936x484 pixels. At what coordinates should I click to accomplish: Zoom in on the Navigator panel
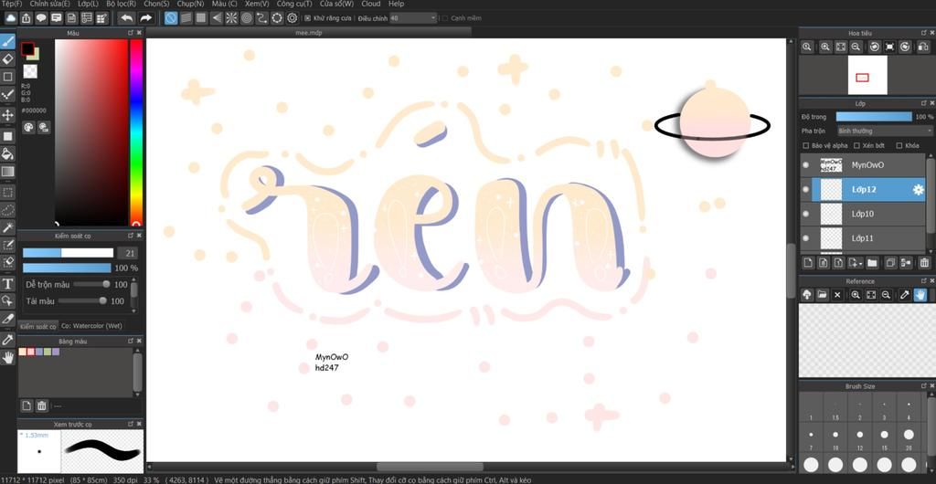[825, 47]
